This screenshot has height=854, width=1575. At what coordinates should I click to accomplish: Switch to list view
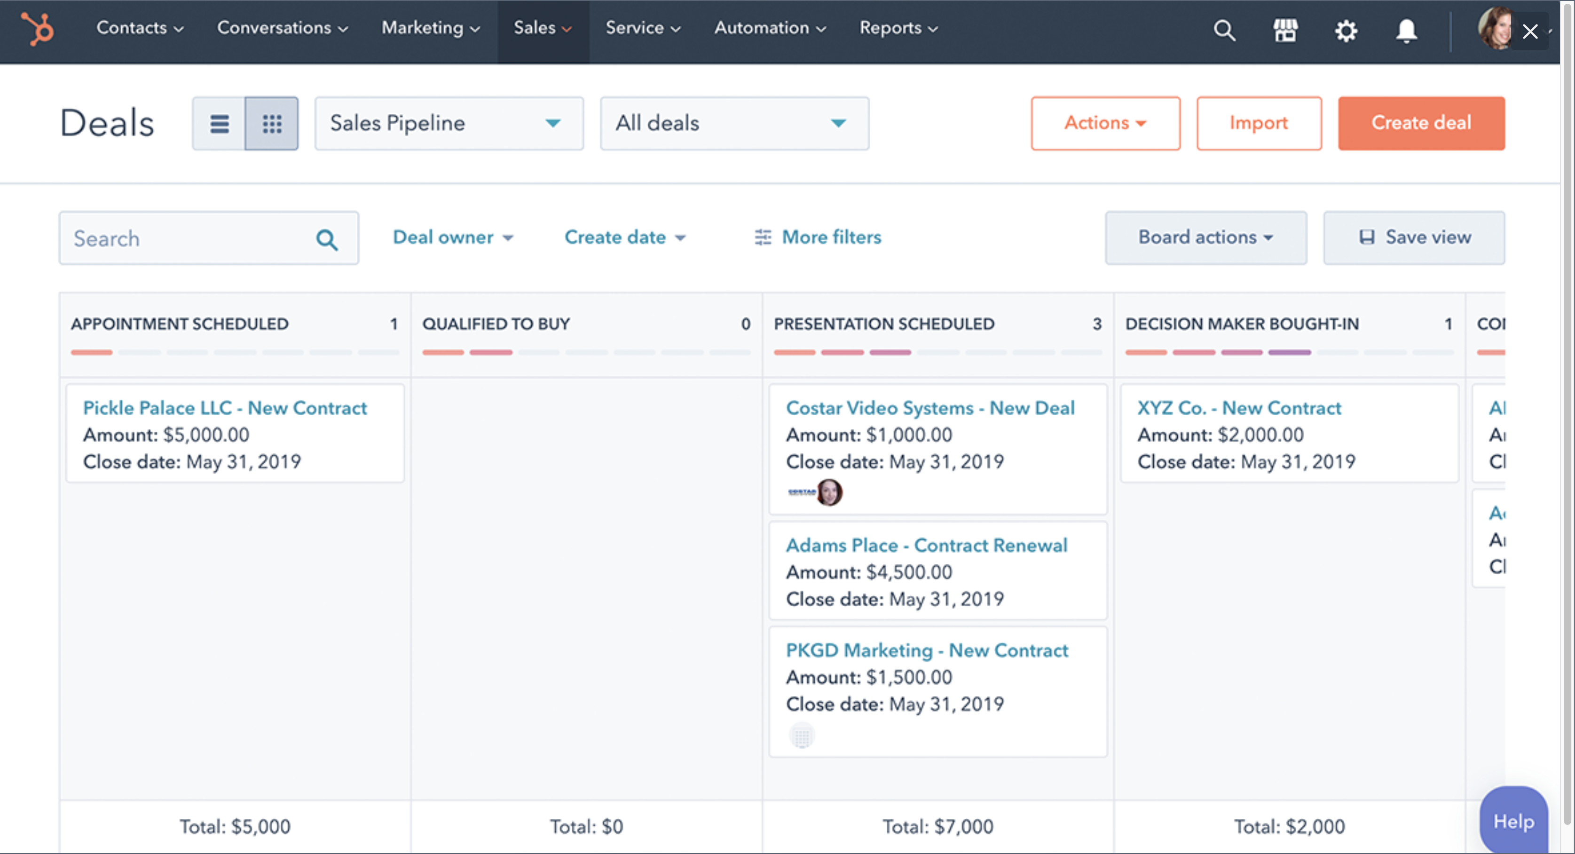(220, 124)
